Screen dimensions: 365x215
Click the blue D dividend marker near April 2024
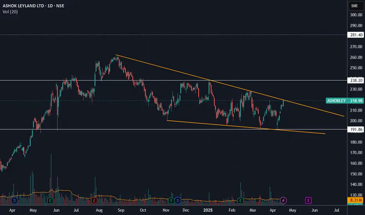(x=14, y=201)
